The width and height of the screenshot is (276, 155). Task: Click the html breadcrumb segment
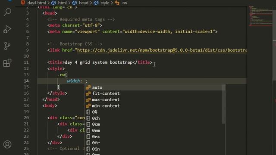click(x=62, y=3)
